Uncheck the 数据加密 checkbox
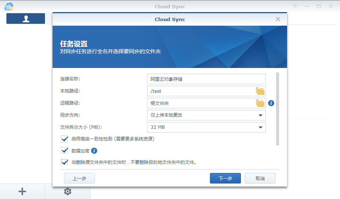 (64, 151)
